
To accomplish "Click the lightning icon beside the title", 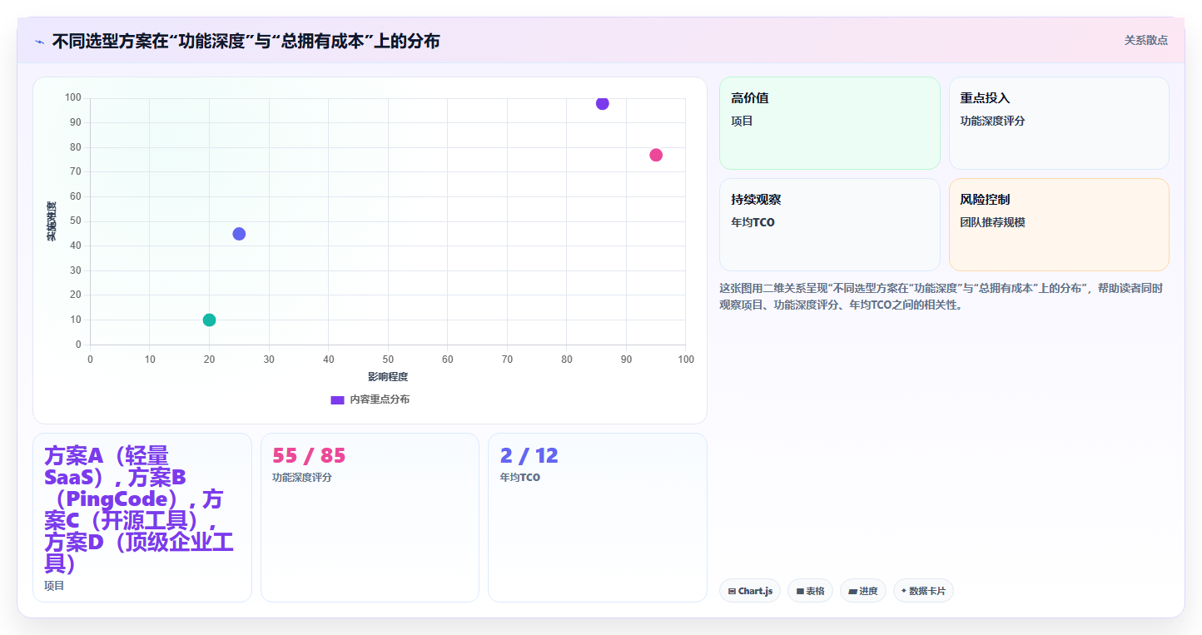I will [x=39, y=42].
